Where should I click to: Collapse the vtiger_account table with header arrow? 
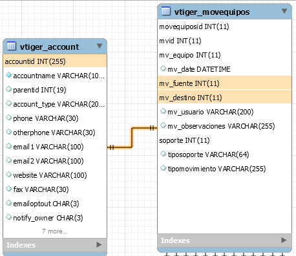click(x=100, y=46)
